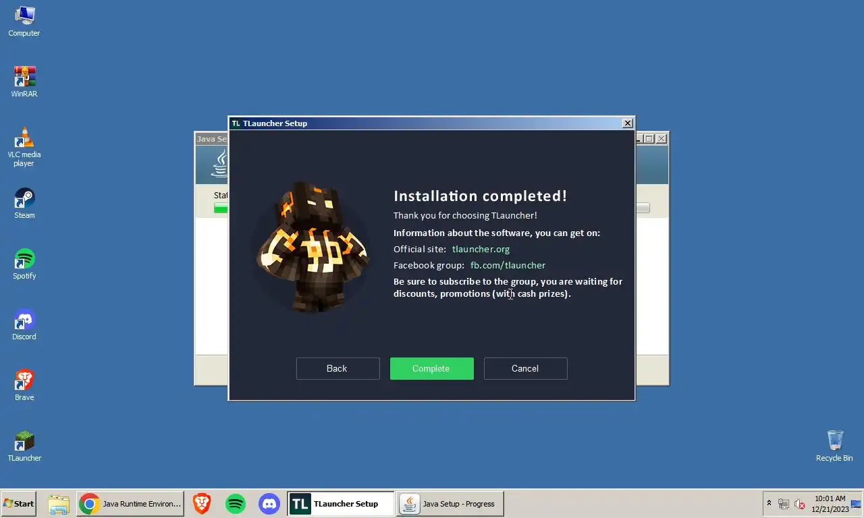Click the Java logo in Java Setup window
Screen dimensions: 864x518
tap(221, 164)
